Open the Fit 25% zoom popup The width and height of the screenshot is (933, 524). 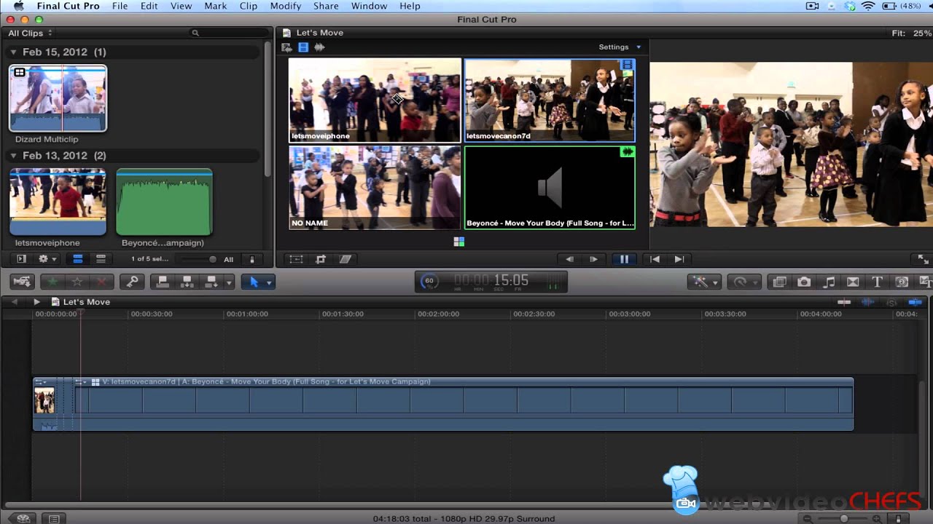[911, 33]
